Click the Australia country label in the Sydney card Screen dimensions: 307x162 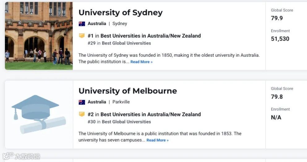(97, 23)
